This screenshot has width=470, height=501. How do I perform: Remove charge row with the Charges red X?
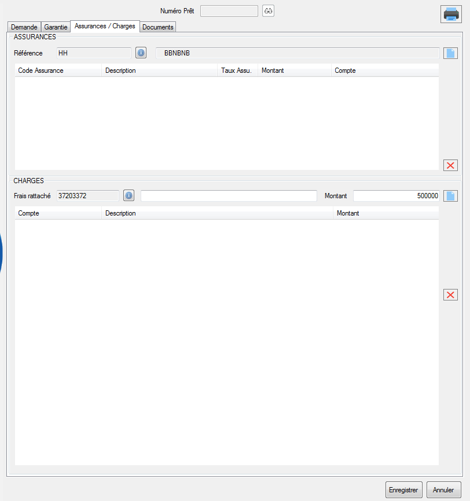point(450,295)
